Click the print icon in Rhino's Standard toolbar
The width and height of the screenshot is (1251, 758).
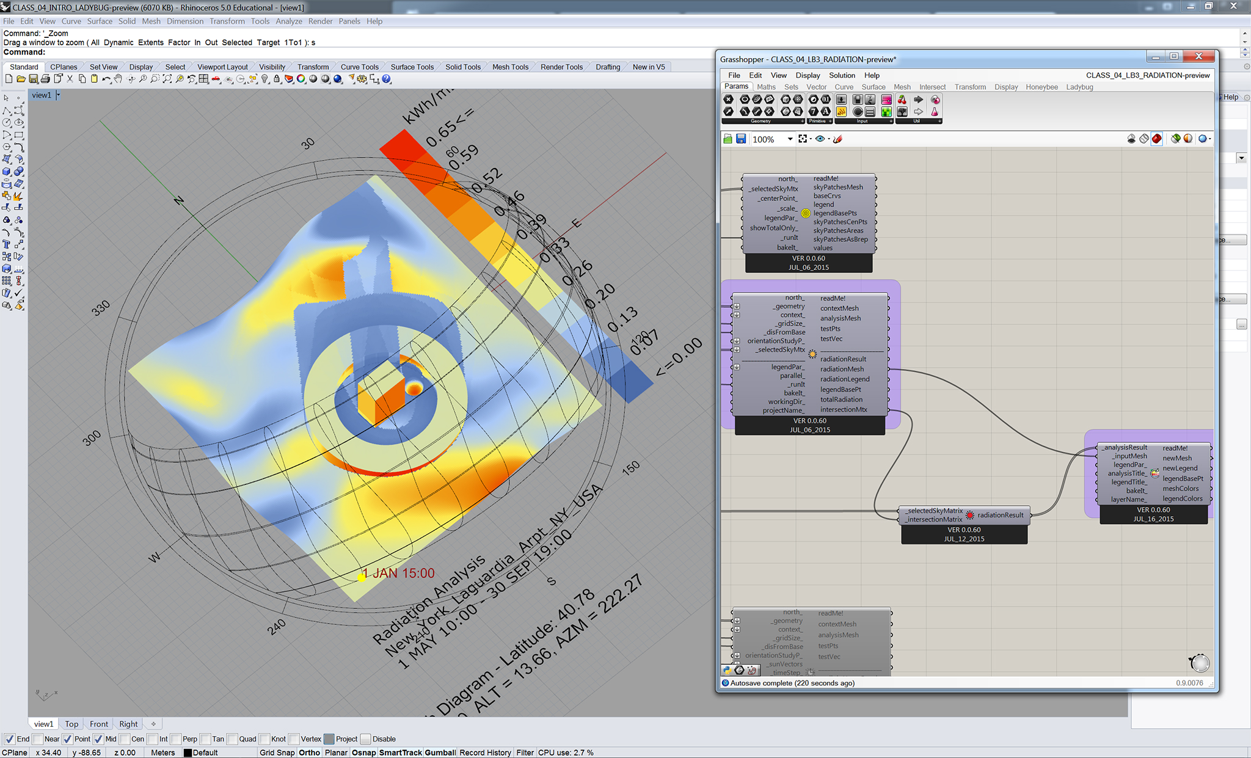pos(44,78)
